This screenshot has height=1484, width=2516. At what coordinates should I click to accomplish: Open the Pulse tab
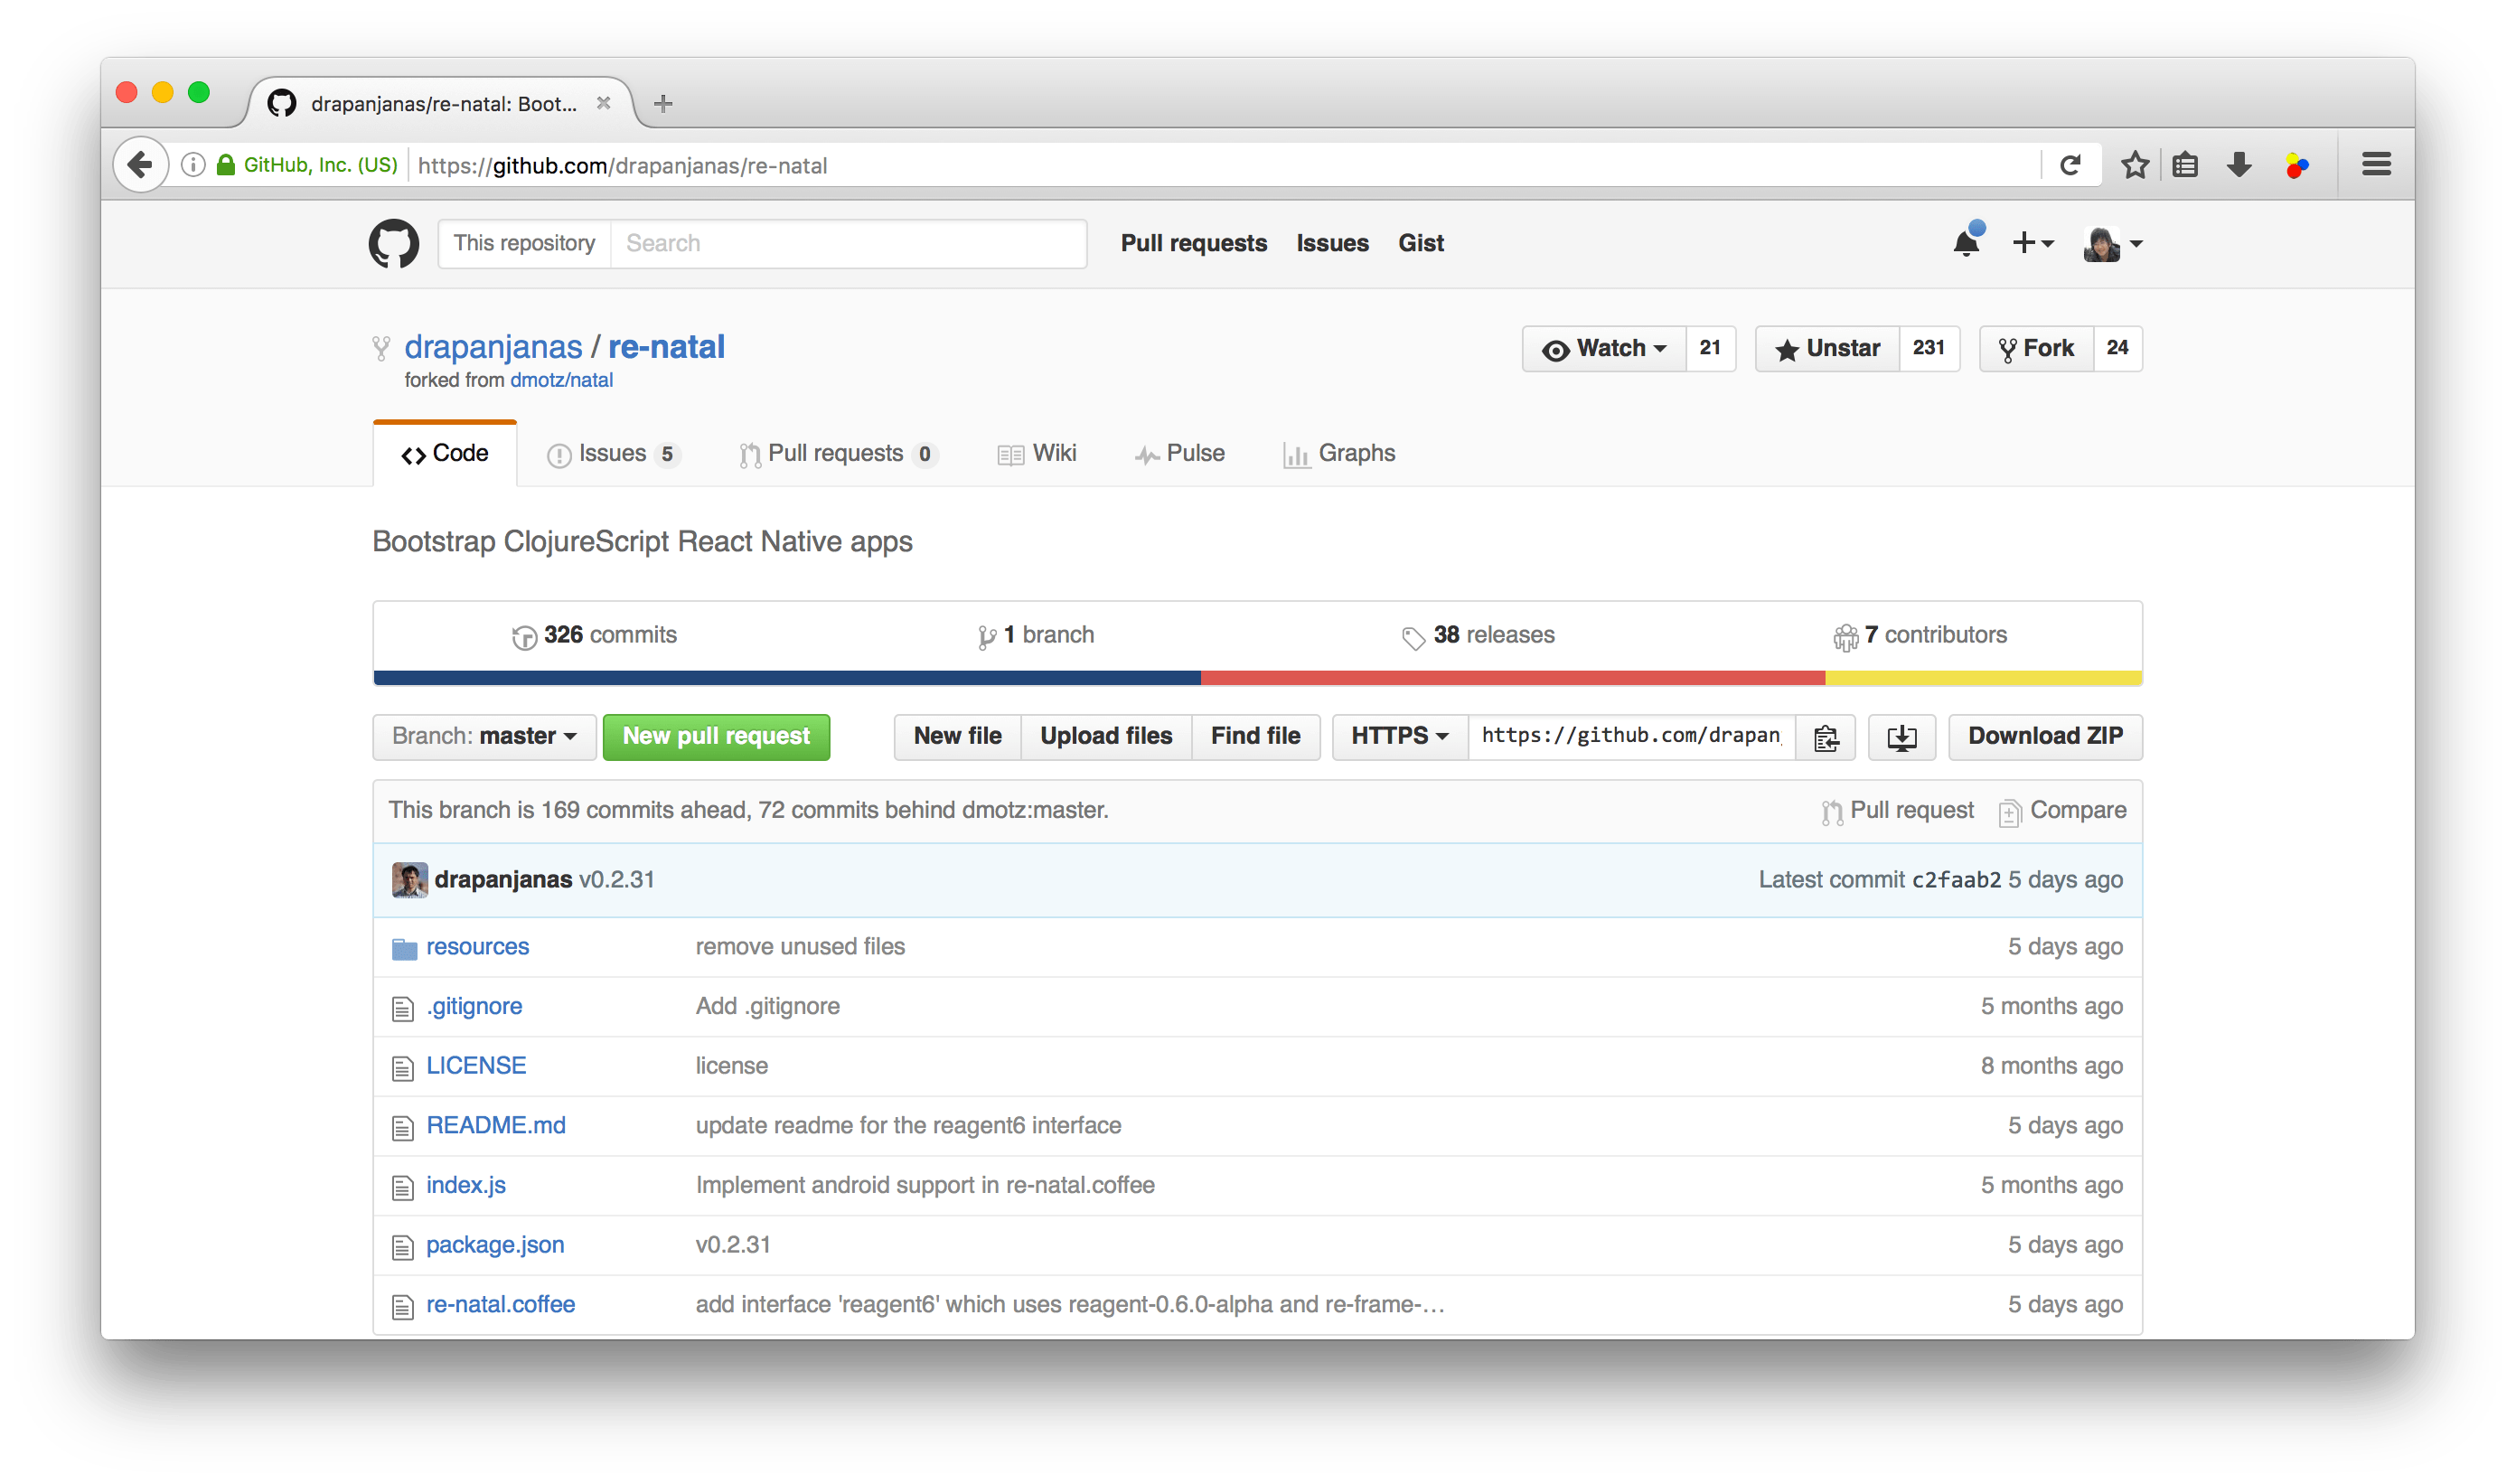1180,454
